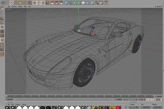Click the Render to Picture Viewer clapperboard
Screen dimensions: 164x109
coord(57,3)
